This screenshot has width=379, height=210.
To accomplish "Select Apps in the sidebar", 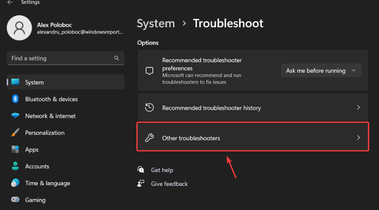I will tap(32, 150).
